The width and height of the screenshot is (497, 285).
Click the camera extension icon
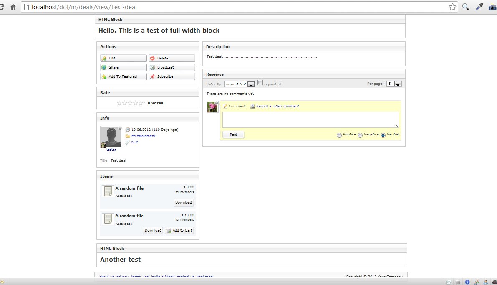click(492, 7)
